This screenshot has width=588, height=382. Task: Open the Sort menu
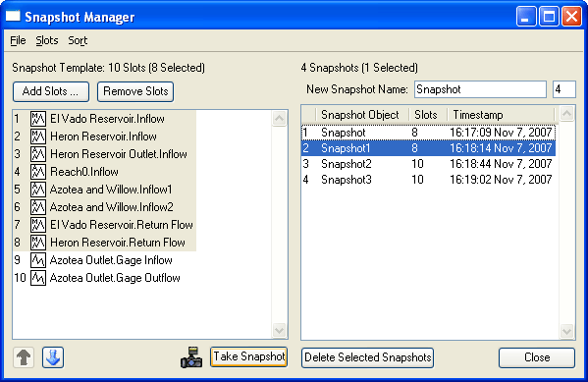(x=78, y=40)
